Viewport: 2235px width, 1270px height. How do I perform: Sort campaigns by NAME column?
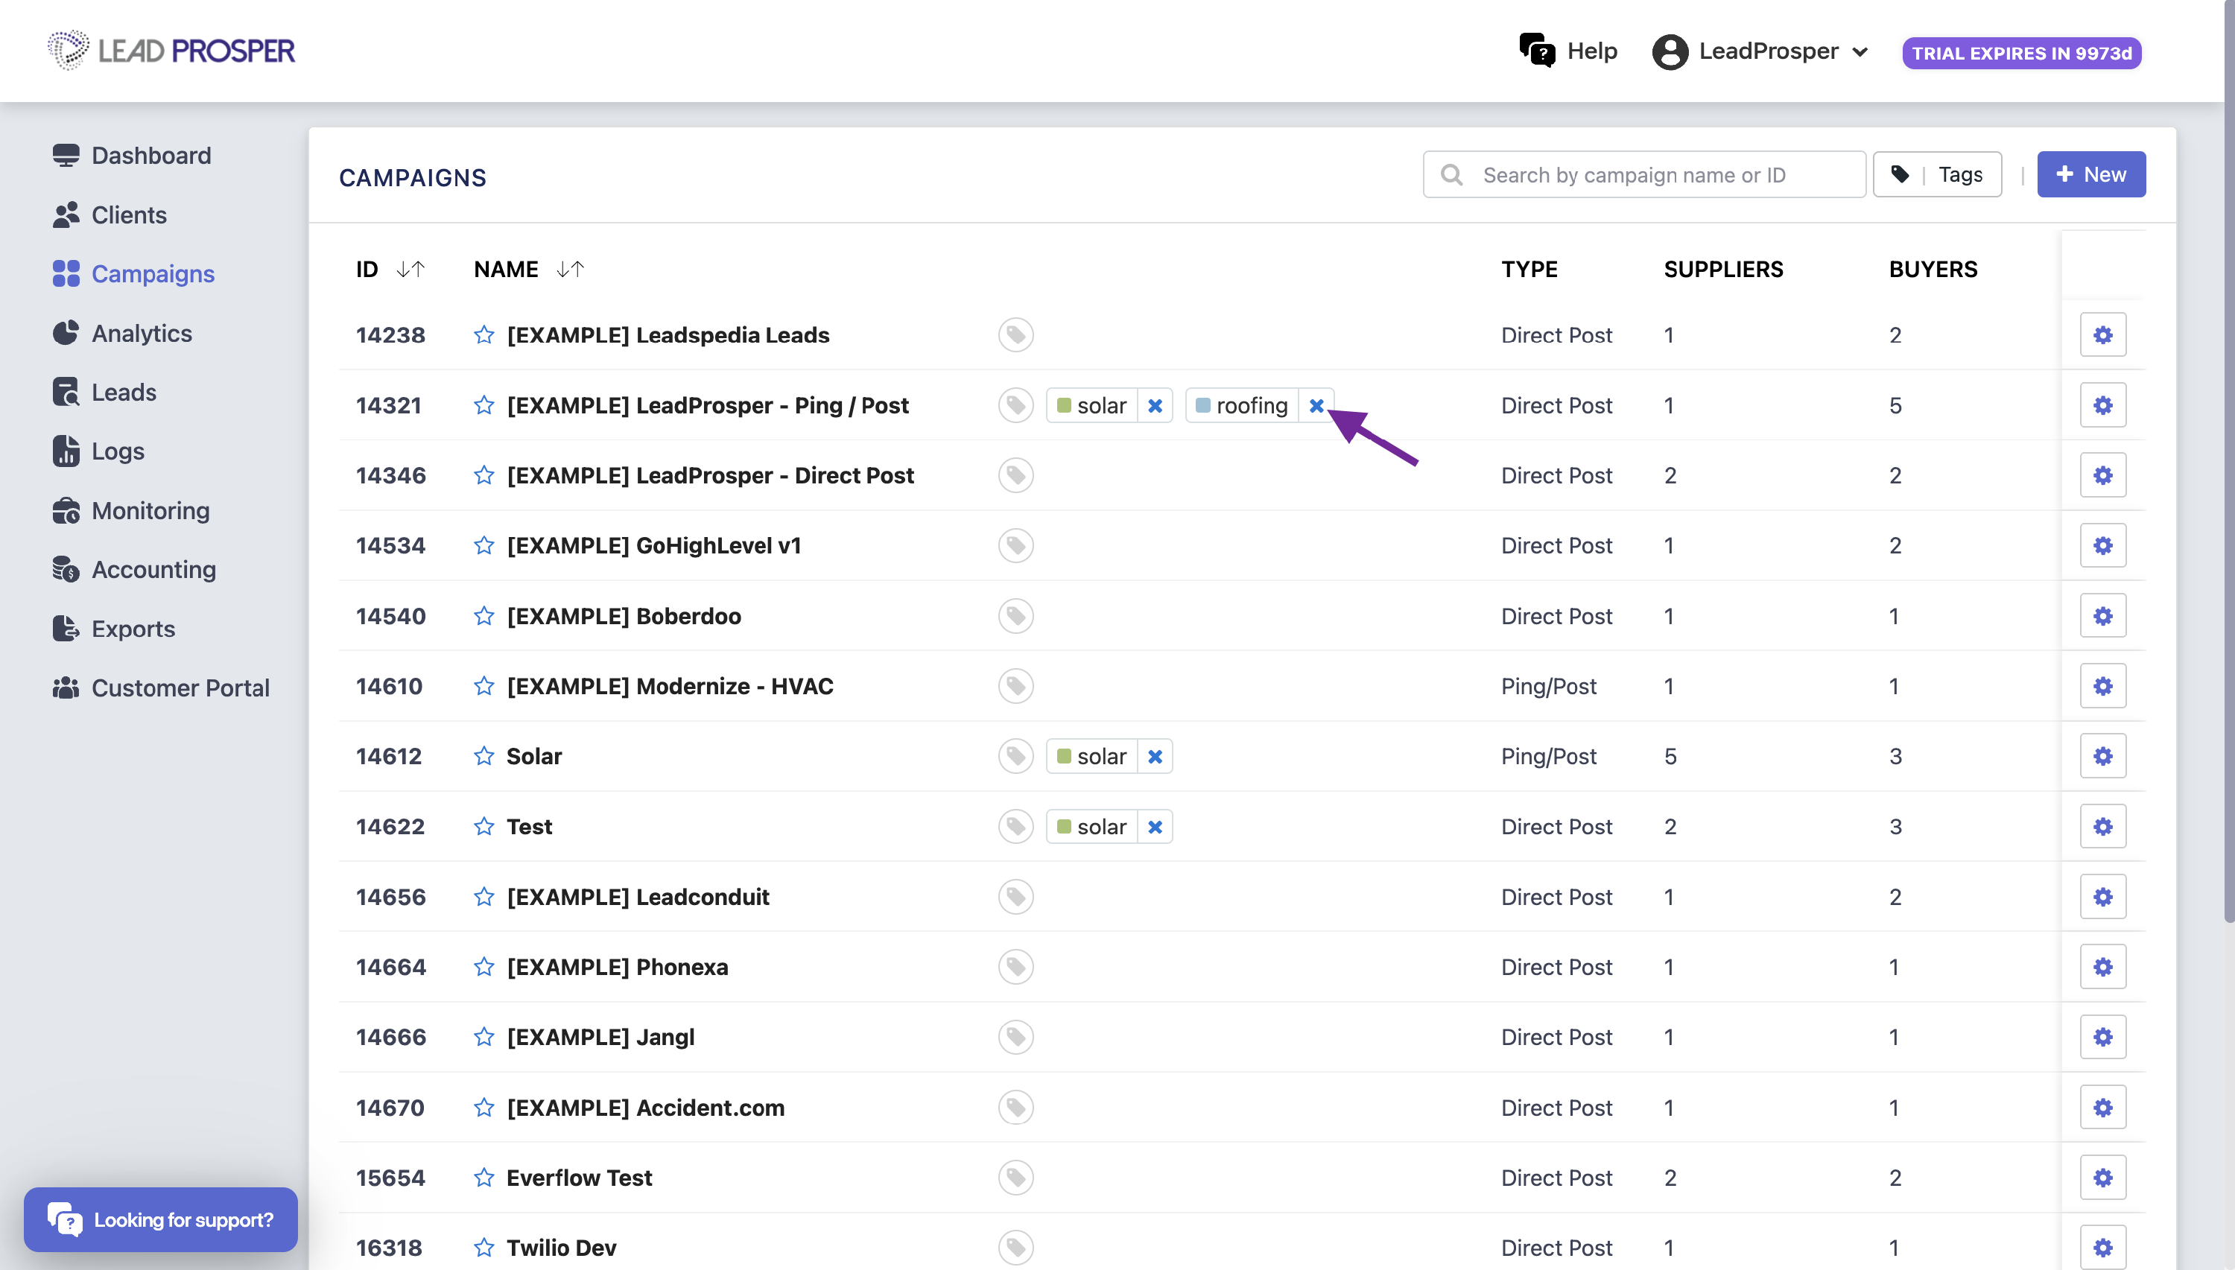coord(570,270)
